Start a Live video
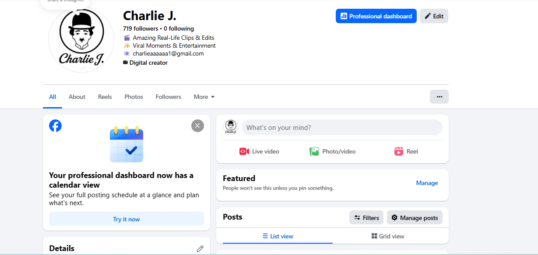The image size is (538, 255). pos(259,151)
